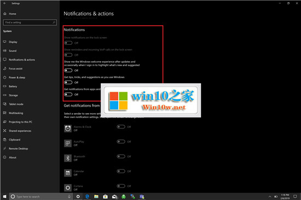Open the Mail app from the taskbar
This screenshot has width=301, height=200.
coord(114,197)
